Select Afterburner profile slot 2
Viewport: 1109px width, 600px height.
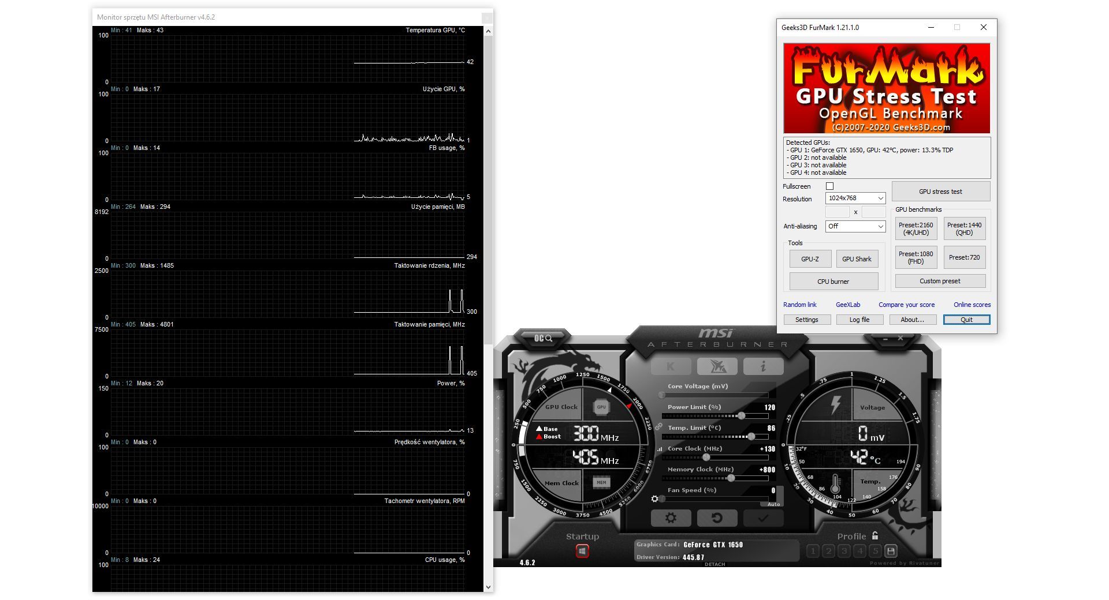(829, 551)
